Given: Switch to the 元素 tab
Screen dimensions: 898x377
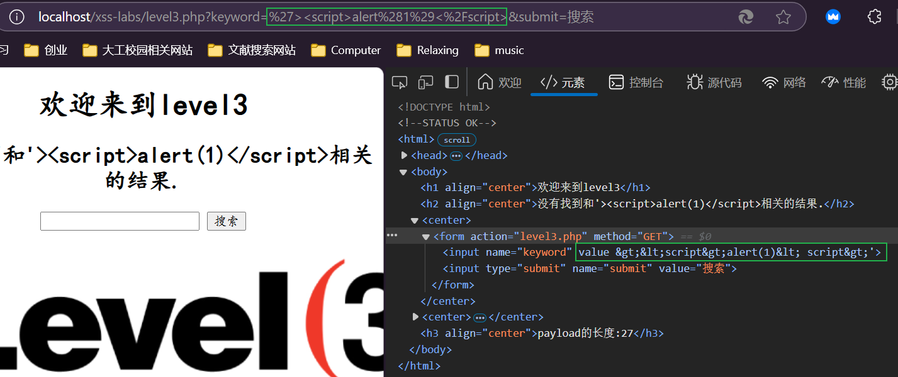Looking at the screenshot, I should tap(563, 82).
